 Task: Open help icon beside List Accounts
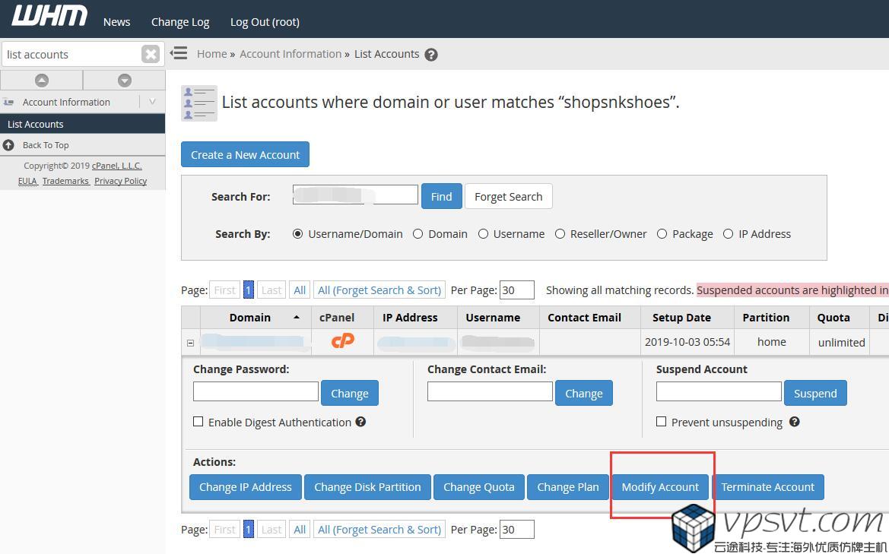pyautogui.click(x=431, y=55)
